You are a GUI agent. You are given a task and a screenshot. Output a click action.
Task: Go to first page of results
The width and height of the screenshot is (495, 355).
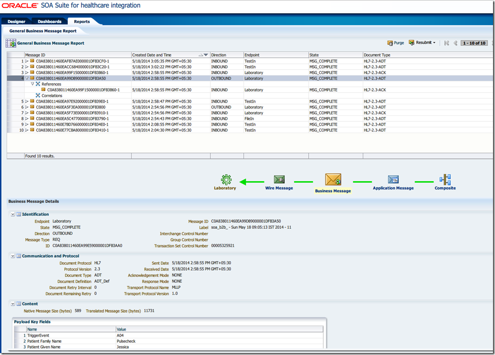446,43
